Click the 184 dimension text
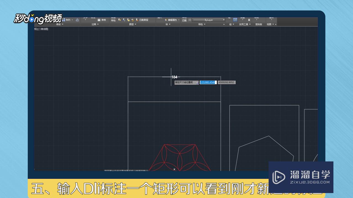Screen dimensions: 353x198 [174, 77]
